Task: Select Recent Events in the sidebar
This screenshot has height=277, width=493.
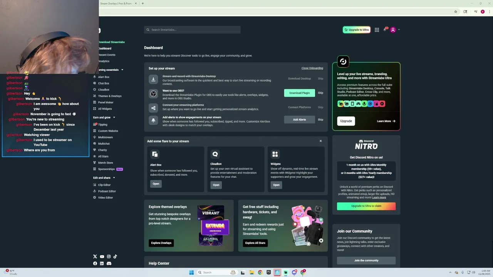Action: (x=107, y=55)
